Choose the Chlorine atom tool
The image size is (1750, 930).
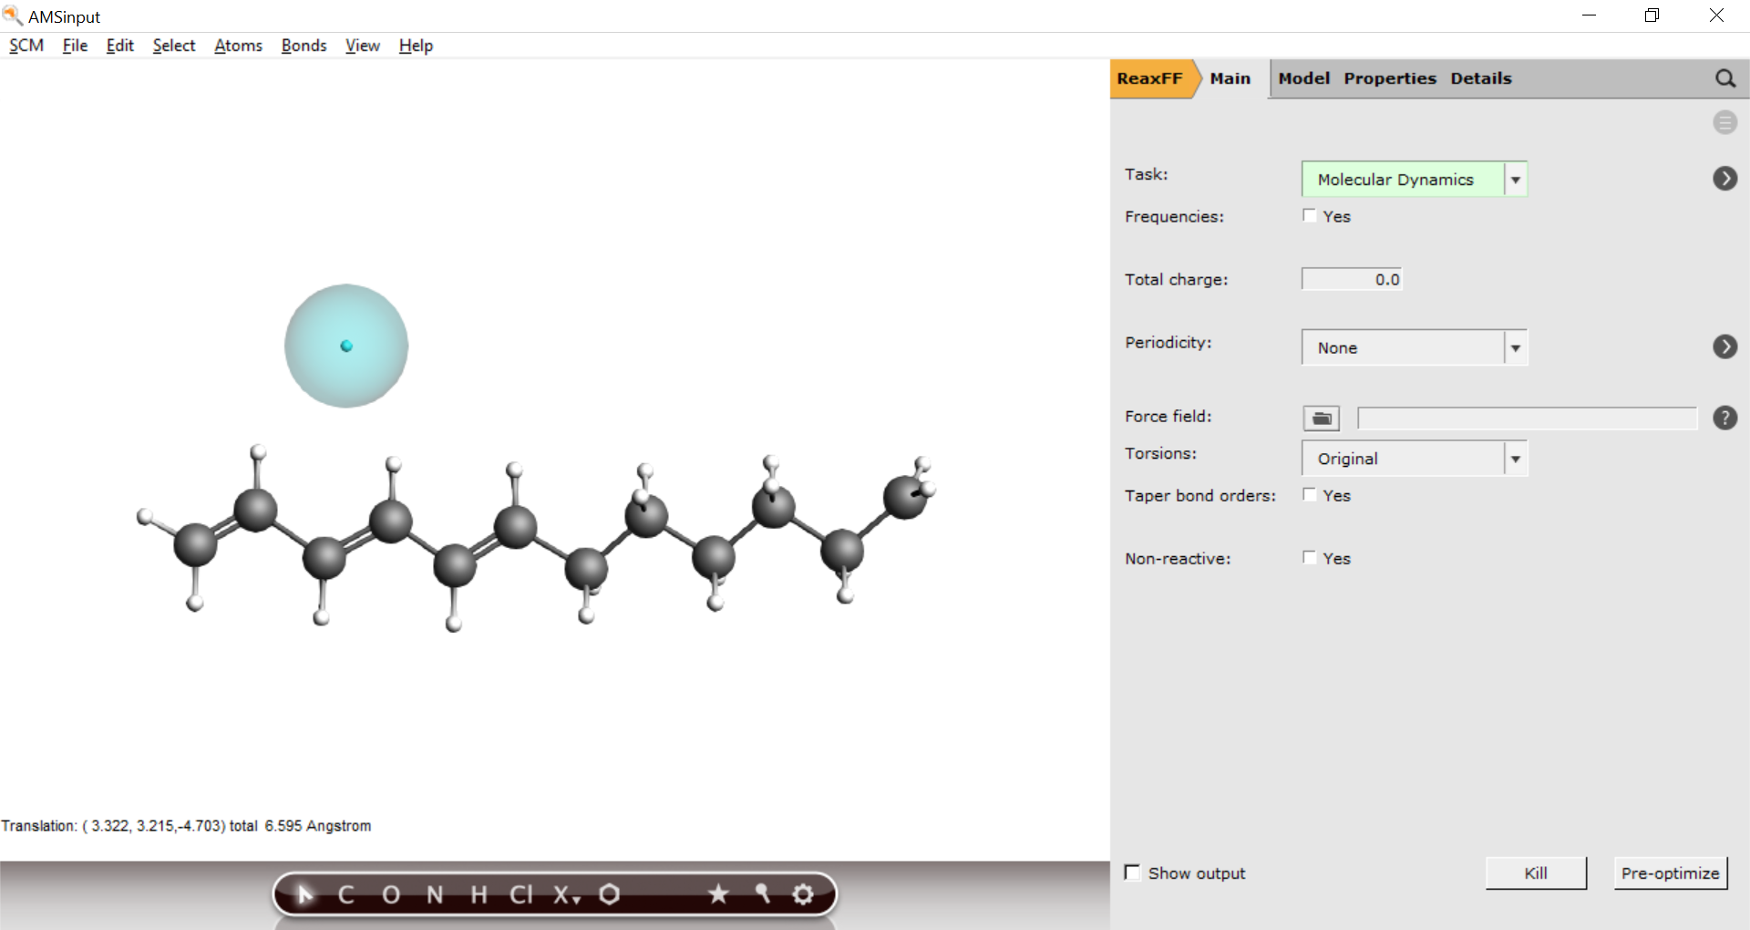520,894
